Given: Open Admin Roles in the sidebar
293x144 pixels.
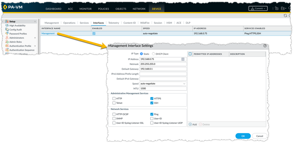Looking at the screenshot, I should point(16,42).
